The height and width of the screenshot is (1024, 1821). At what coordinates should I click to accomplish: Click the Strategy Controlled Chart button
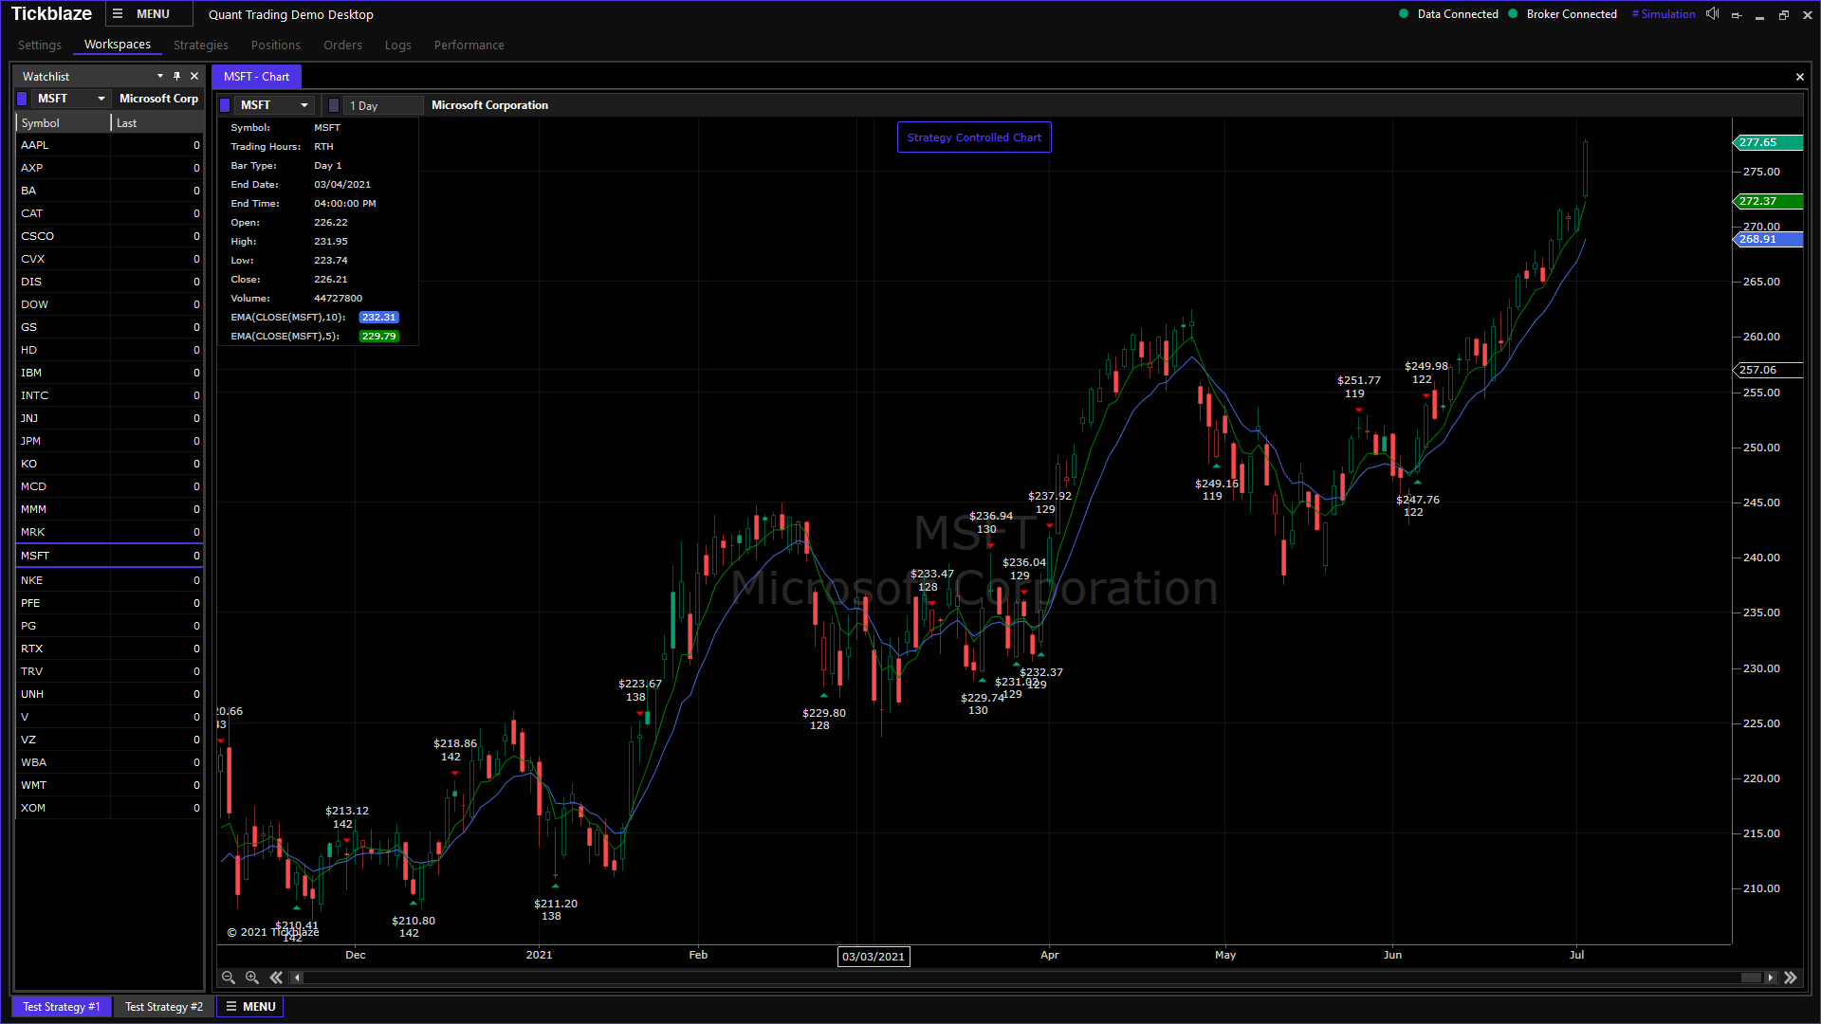point(973,137)
